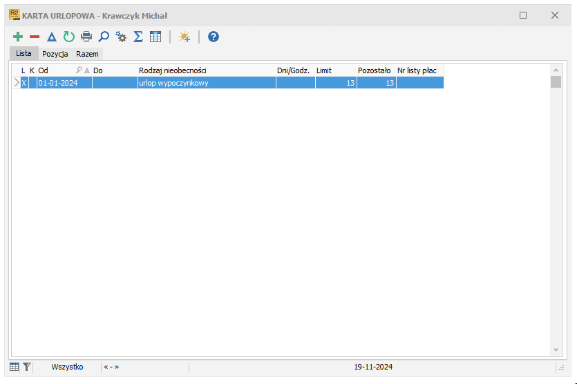Screen dimensions: 577x384
Task: Click the X mark in the L column
Action: click(24, 83)
